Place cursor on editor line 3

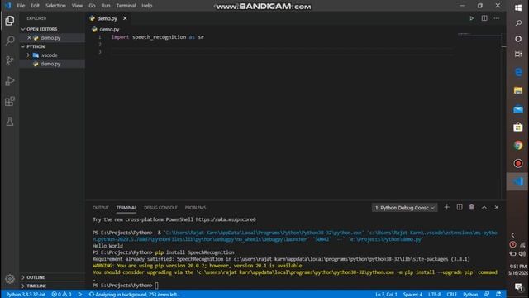tap(282, 51)
